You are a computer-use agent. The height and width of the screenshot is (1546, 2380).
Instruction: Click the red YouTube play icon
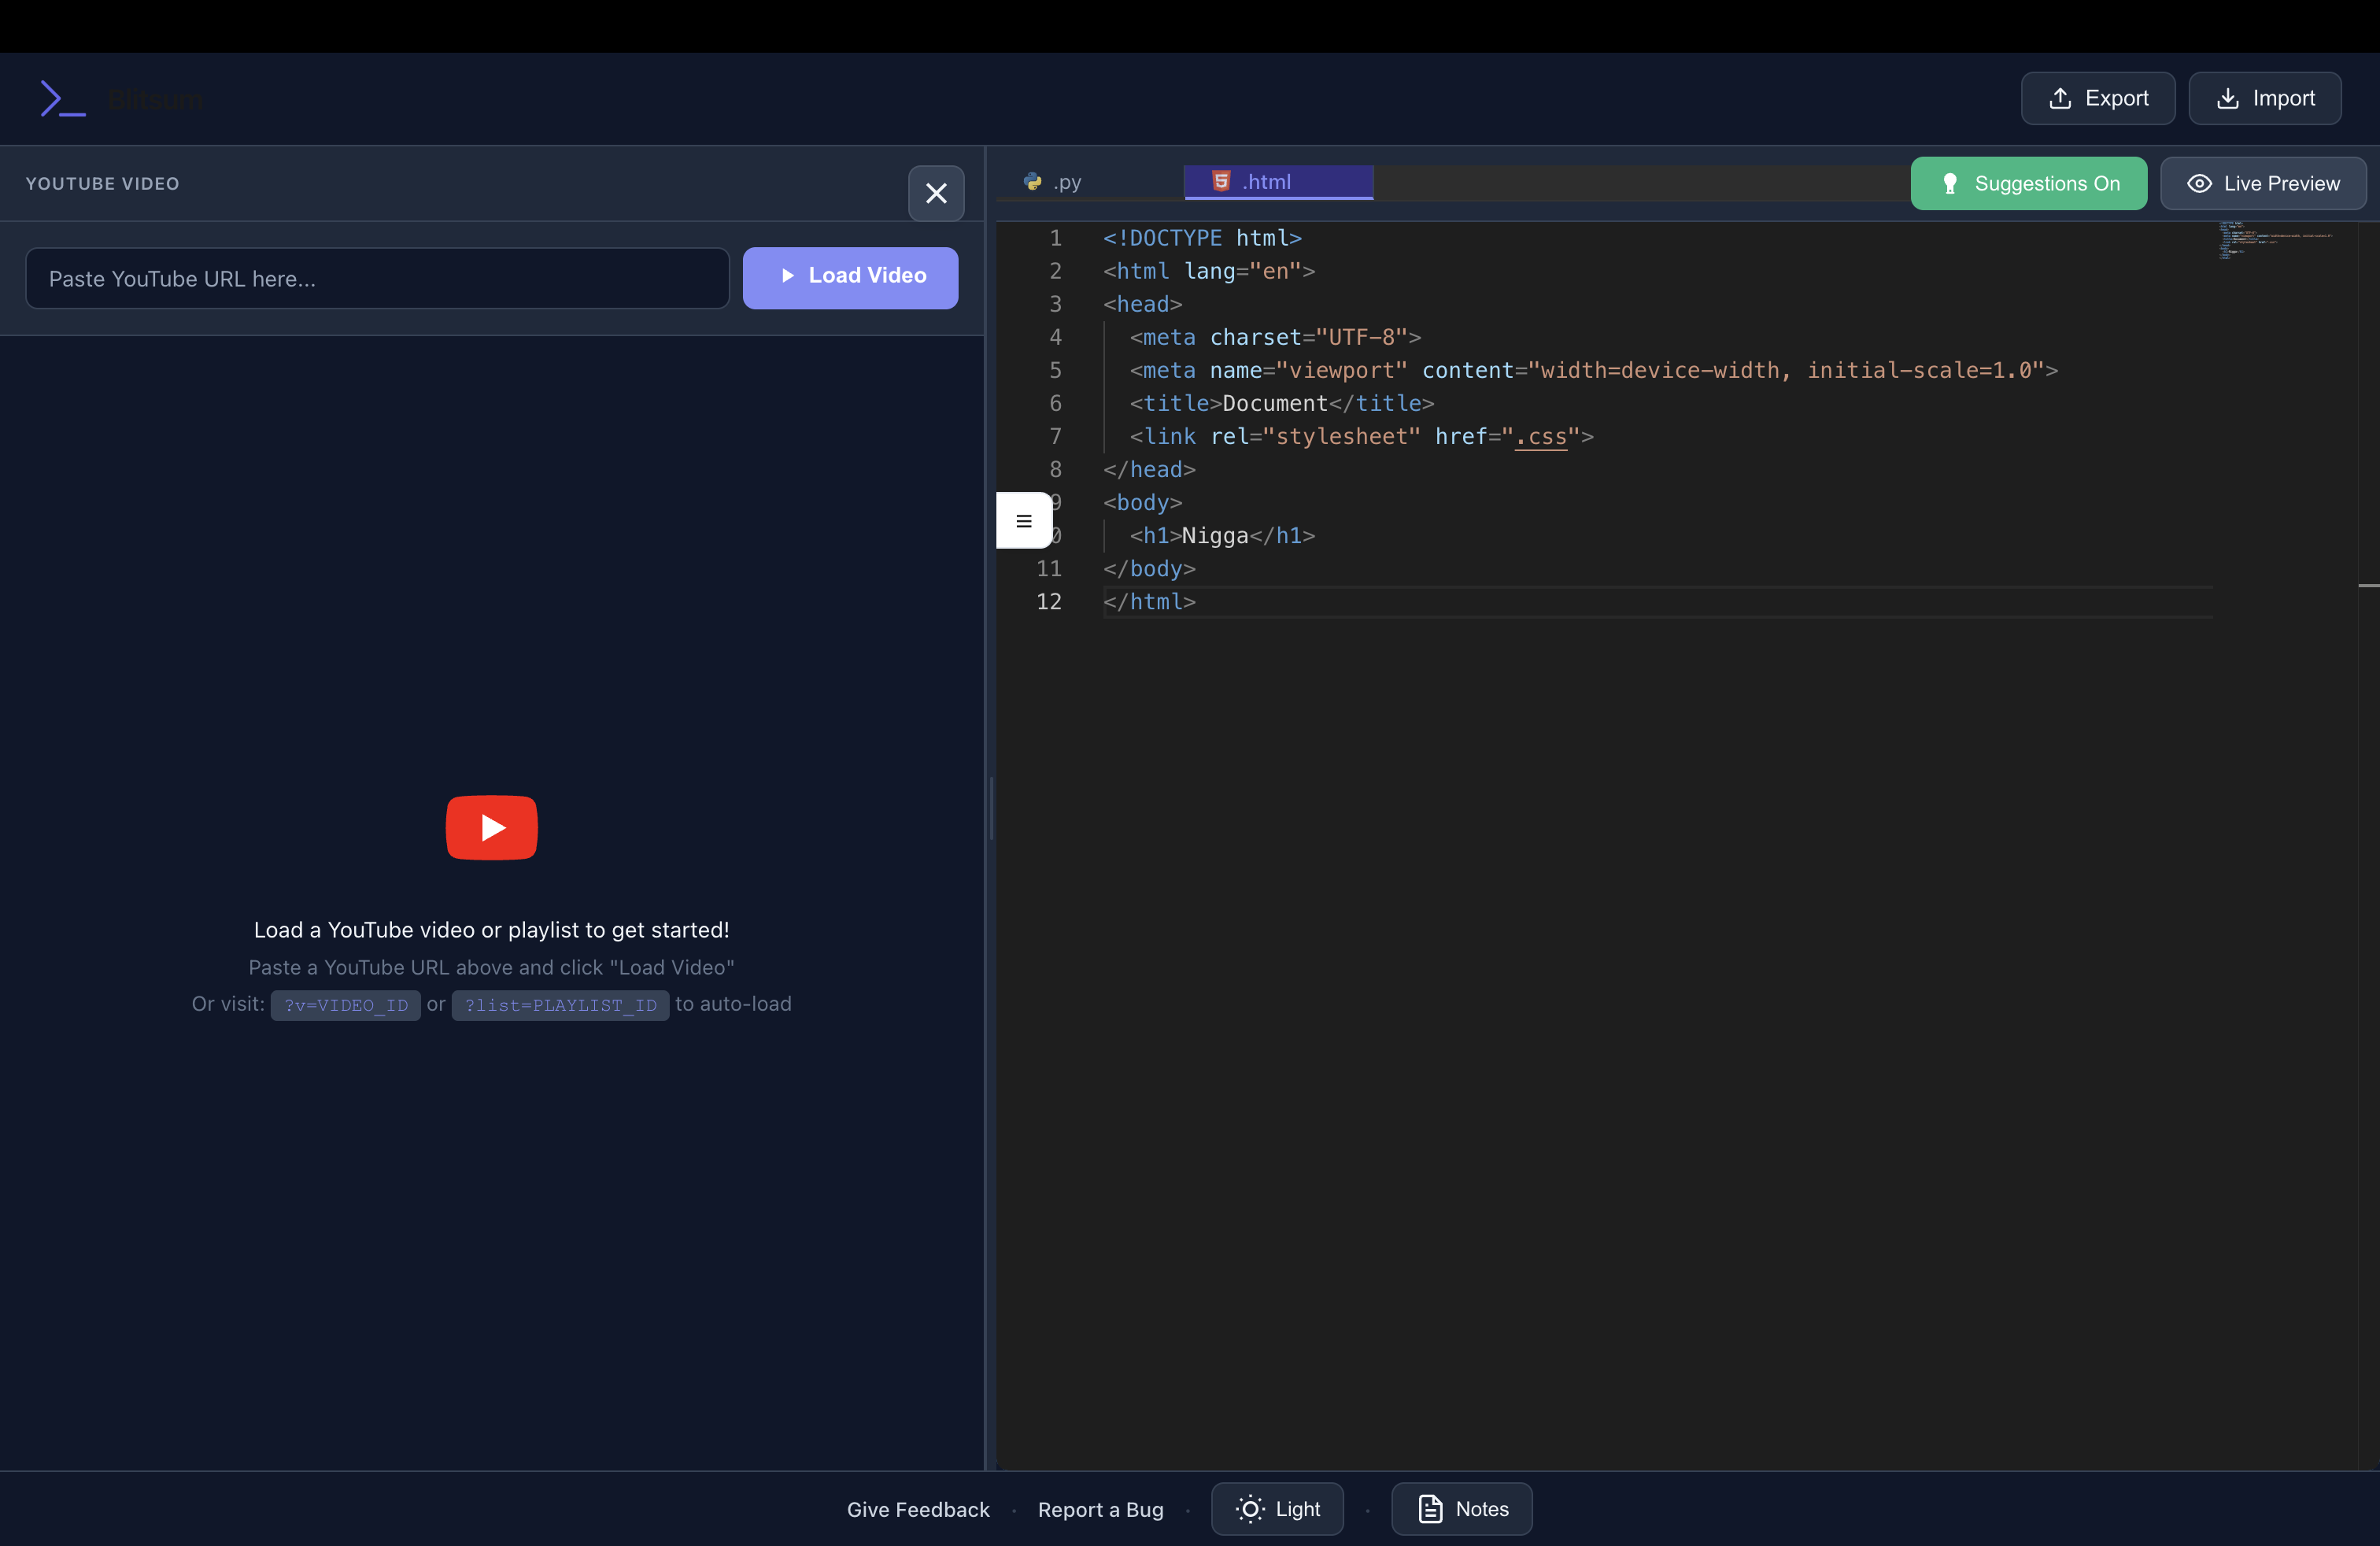[x=491, y=827]
